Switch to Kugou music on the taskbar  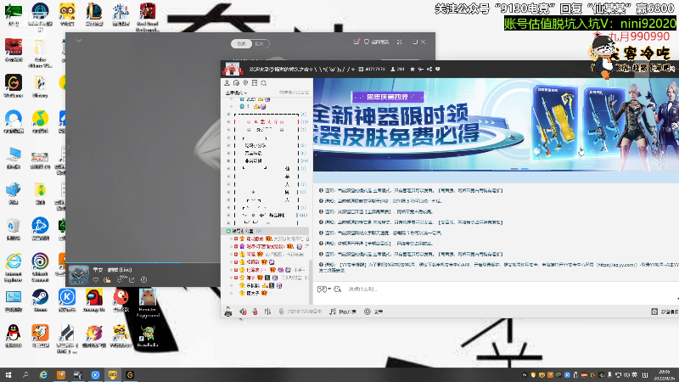coord(95,375)
